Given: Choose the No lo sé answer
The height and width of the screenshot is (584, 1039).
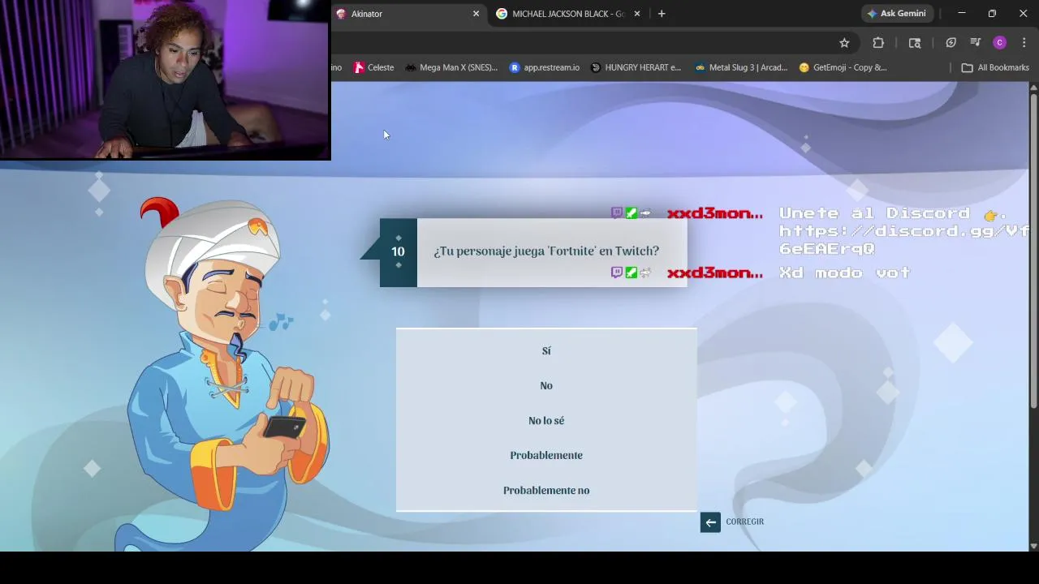Looking at the screenshot, I should [546, 420].
